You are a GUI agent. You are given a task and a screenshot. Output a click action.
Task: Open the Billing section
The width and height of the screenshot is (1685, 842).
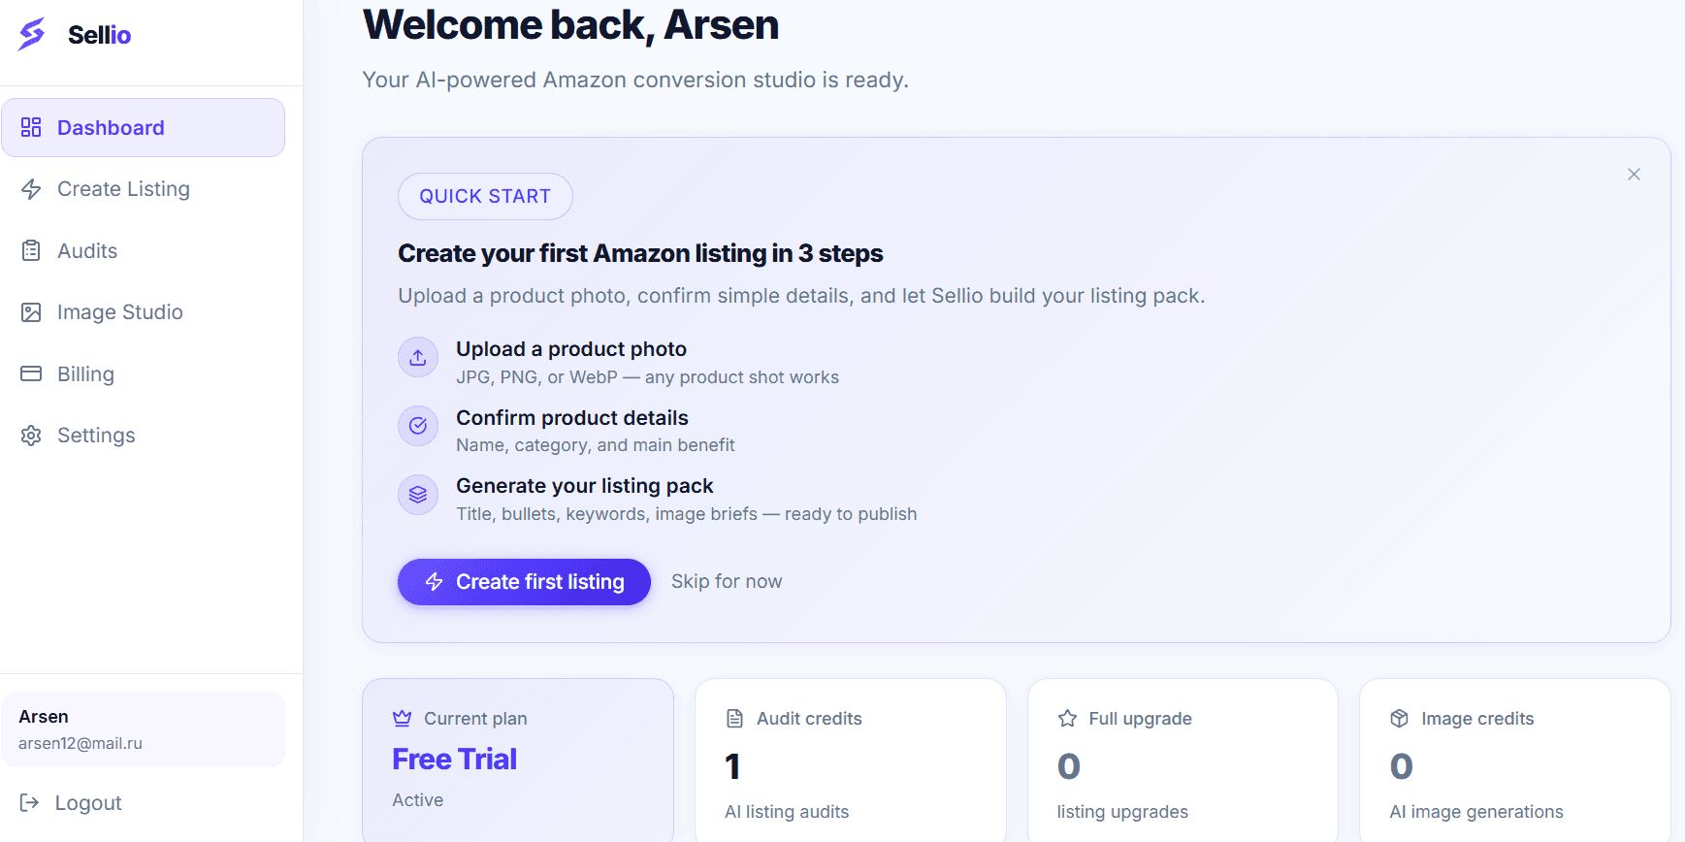143,373
